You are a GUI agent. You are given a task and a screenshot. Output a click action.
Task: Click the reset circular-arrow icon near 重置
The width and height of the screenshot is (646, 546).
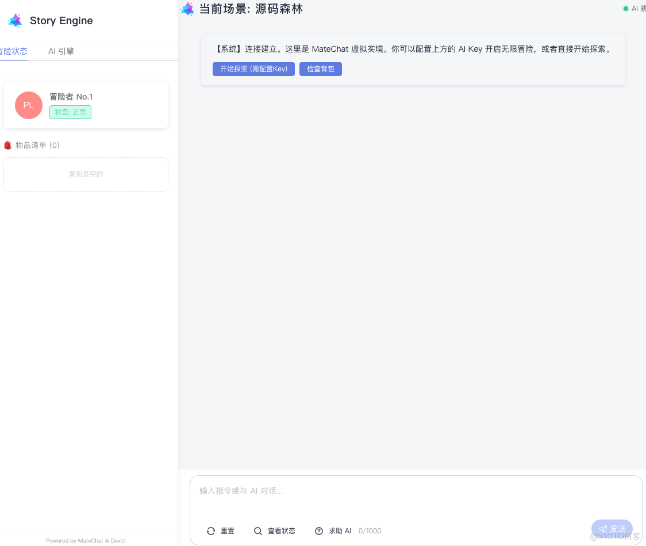coord(211,531)
